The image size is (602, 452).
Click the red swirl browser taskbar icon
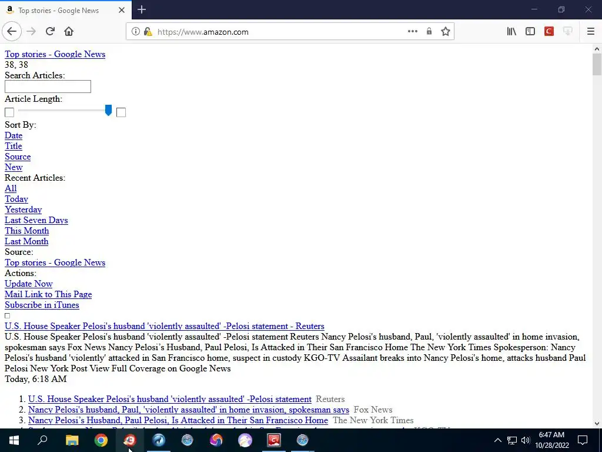click(130, 440)
